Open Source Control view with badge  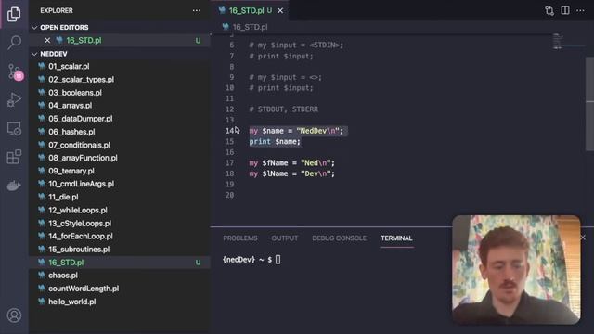click(15, 71)
